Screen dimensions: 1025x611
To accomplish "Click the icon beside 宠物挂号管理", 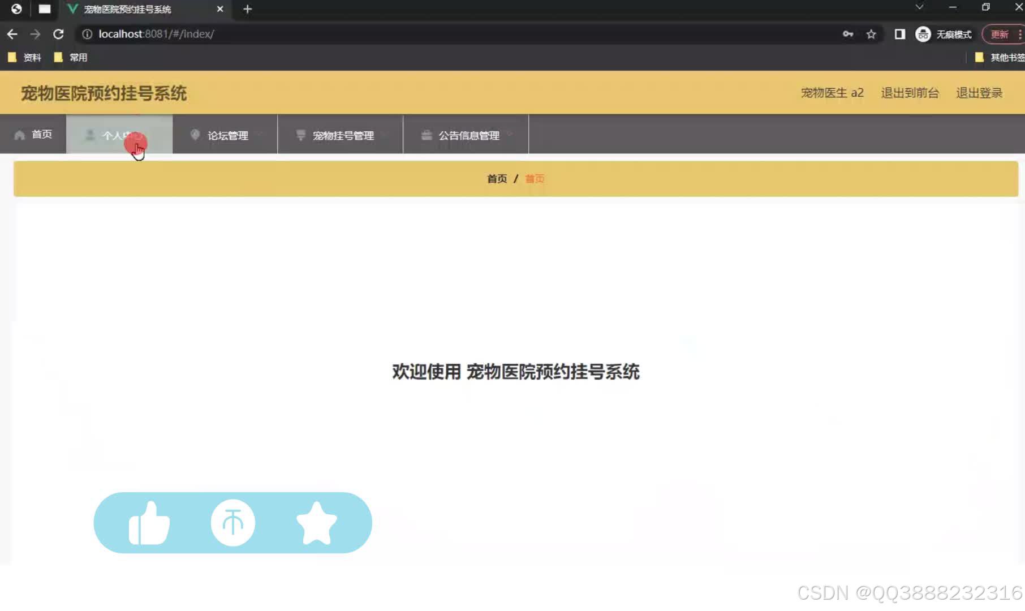I will (300, 135).
